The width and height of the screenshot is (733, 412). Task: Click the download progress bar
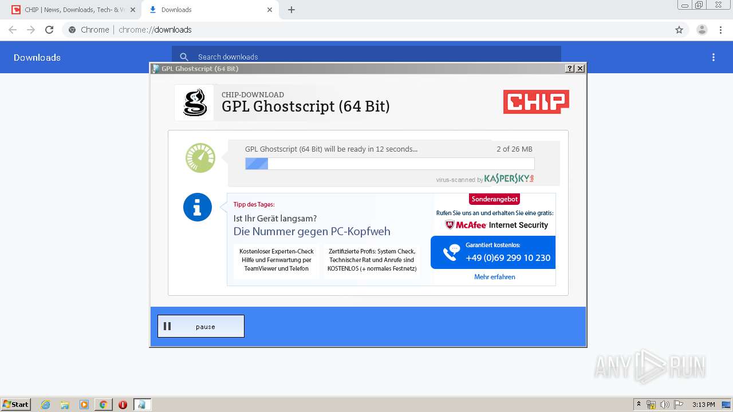389,164
